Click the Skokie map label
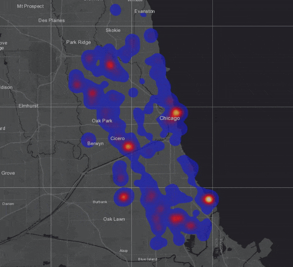 113,30
